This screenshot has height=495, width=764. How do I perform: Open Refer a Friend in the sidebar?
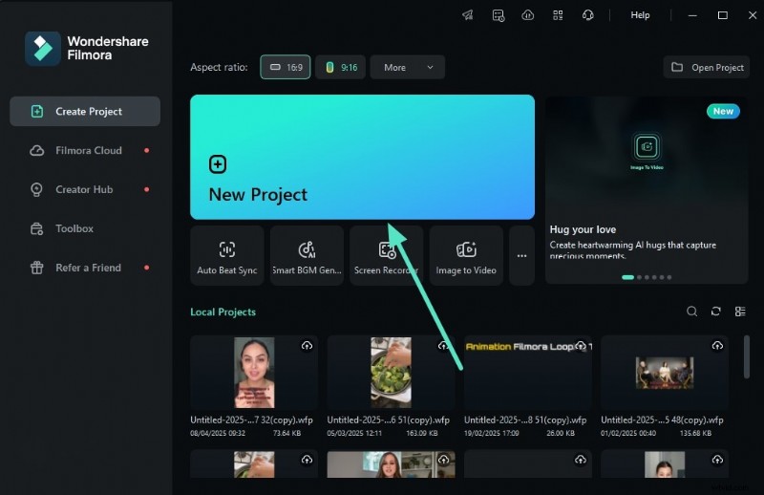85,268
